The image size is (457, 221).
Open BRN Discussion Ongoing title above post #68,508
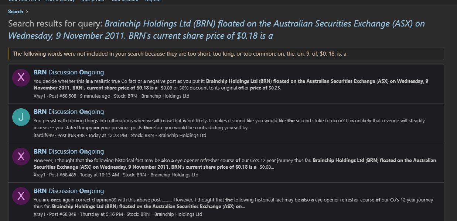[69, 72]
